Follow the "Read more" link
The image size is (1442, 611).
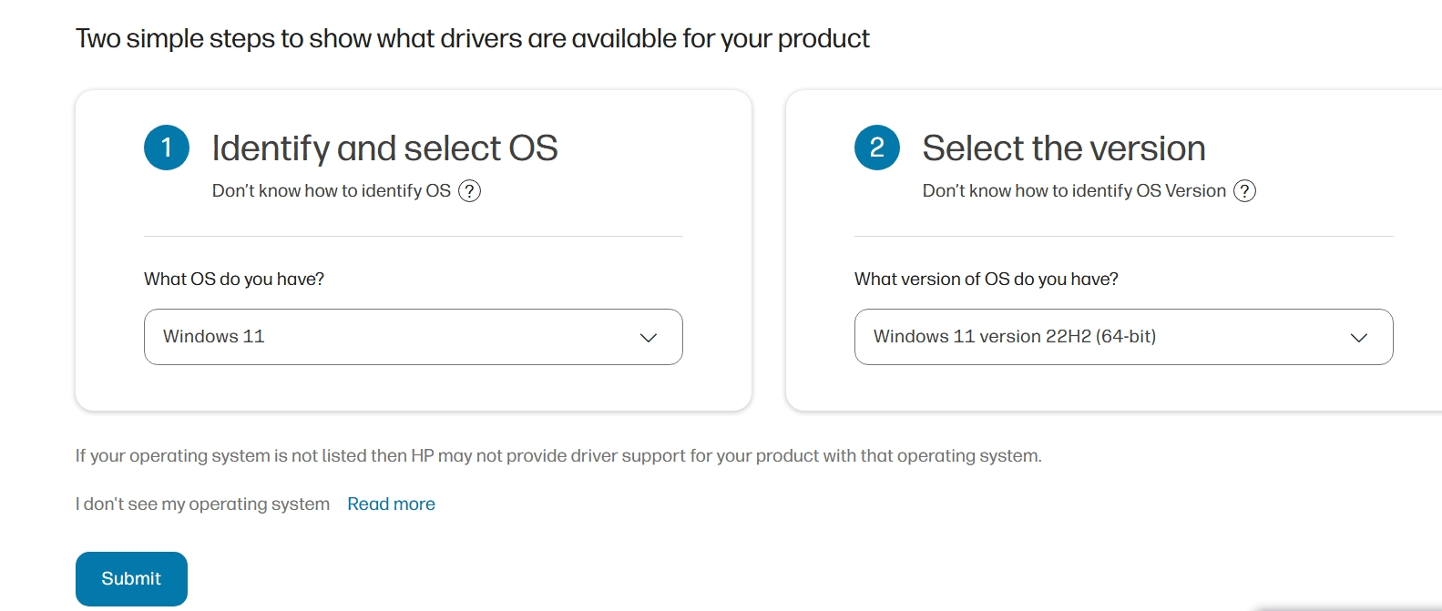pos(391,504)
